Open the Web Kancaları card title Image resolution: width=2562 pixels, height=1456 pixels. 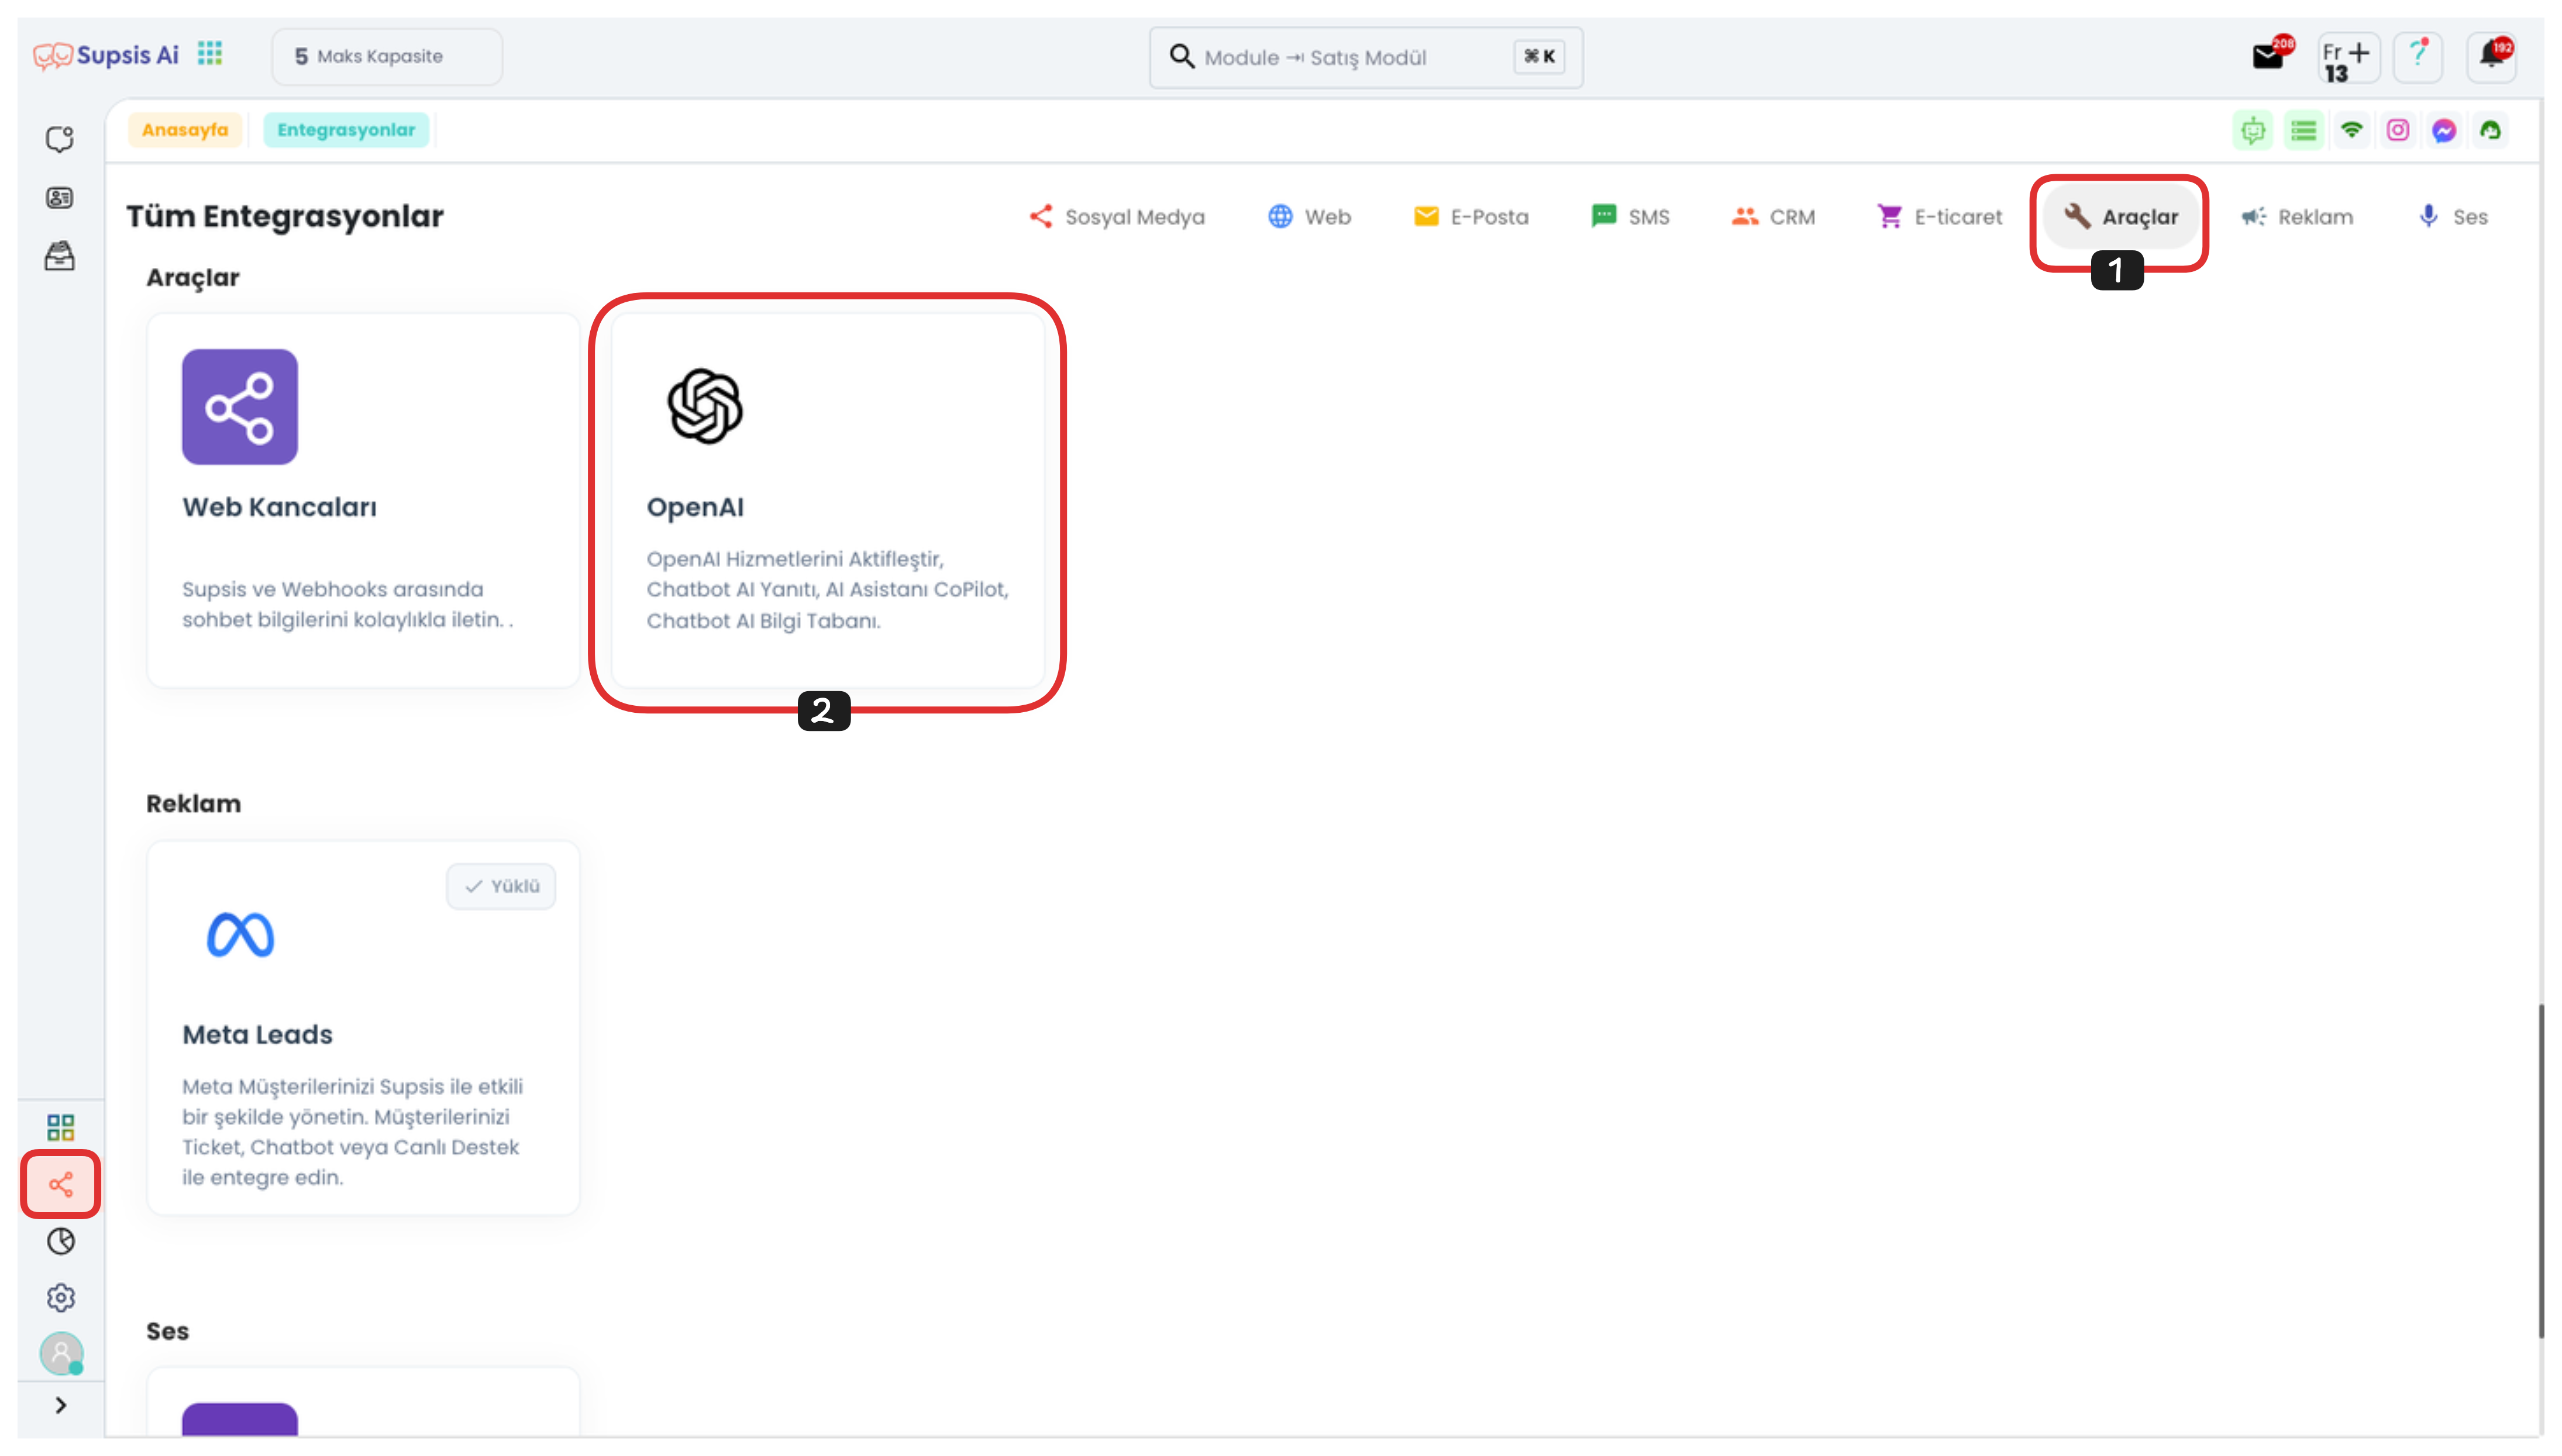coord(280,507)
